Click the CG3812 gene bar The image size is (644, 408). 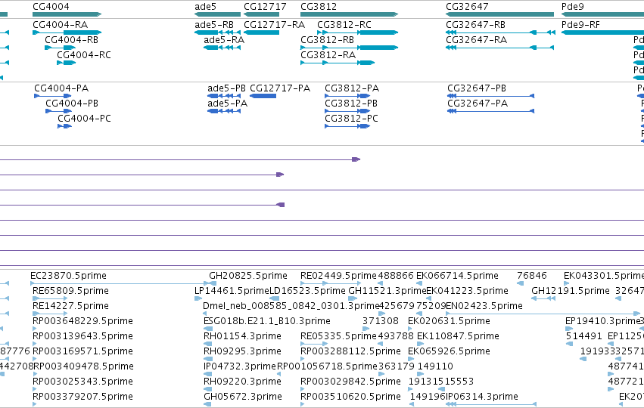[349, 14]
